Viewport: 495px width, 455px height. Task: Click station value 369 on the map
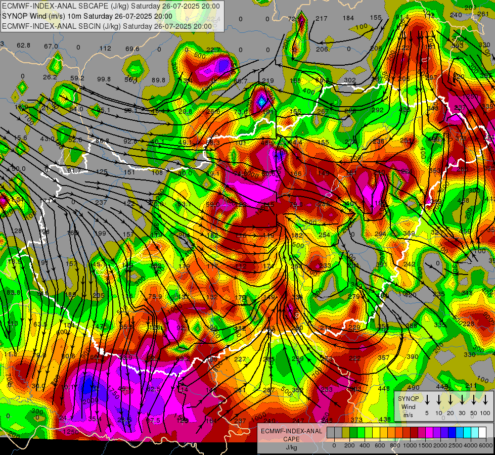click(409, 234)
